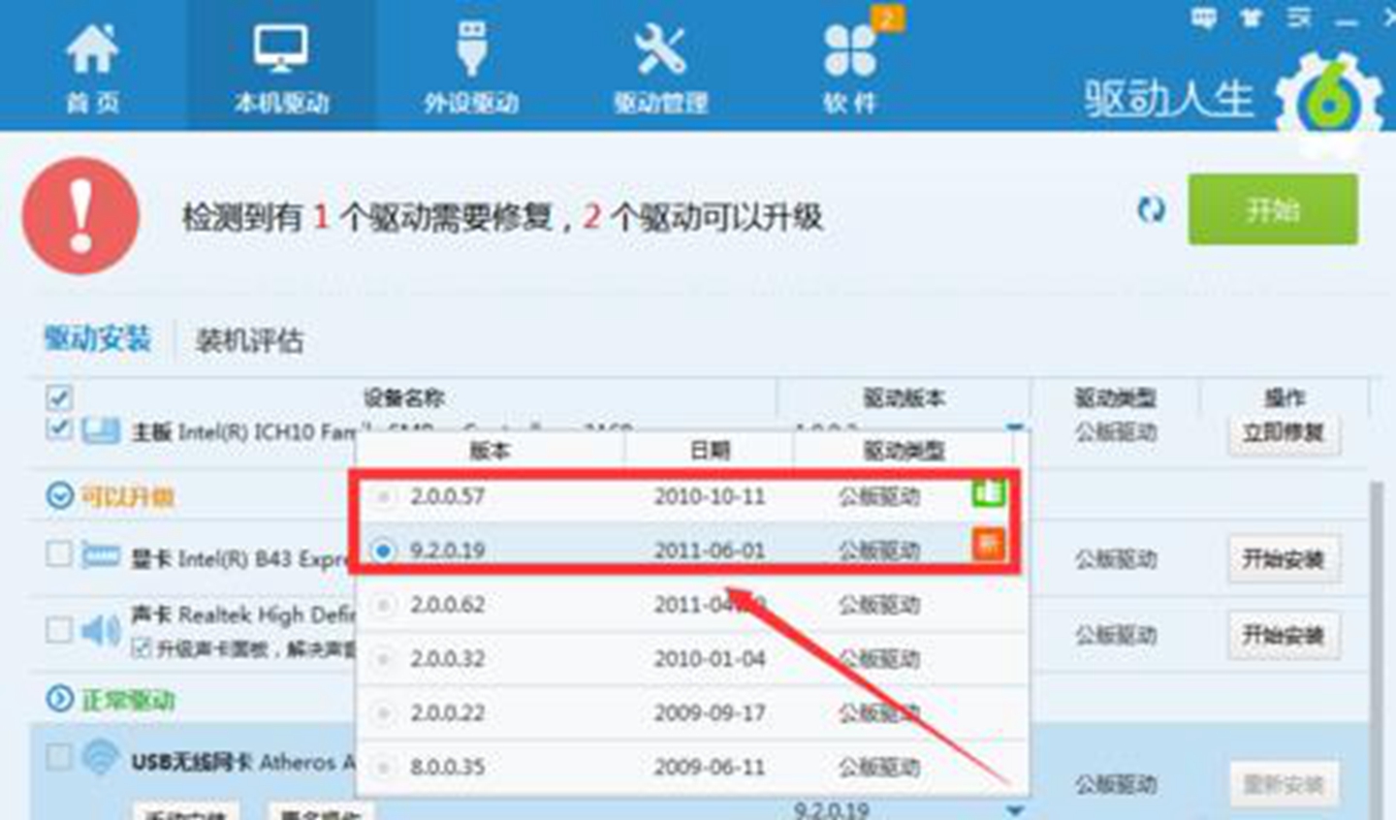Go to 首页 tab label
The image size is (1396, 820).
pyautogui.click(x=92, y=102)
